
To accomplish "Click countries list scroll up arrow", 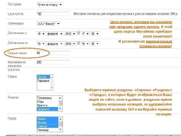I will [52, 77].
